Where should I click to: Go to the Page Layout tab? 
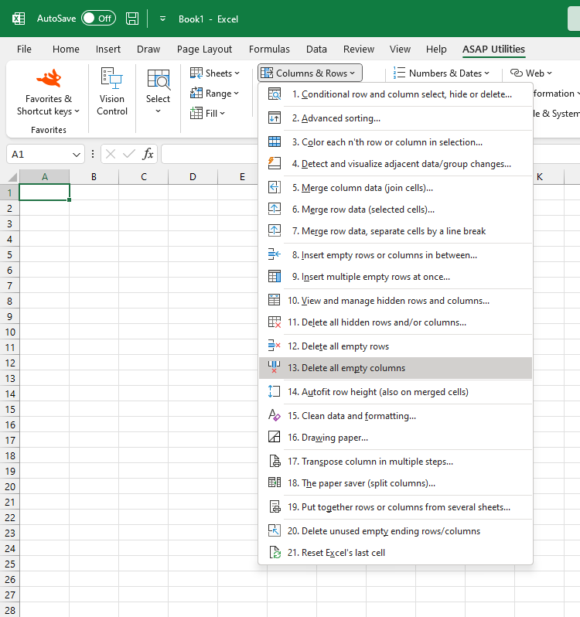click(204, 49)
